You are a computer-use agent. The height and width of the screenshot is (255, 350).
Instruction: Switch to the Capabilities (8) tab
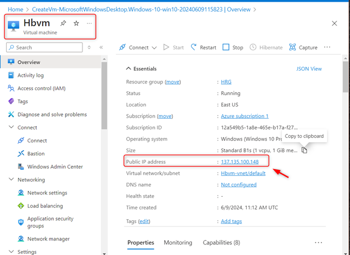click(x=221, y=243)
